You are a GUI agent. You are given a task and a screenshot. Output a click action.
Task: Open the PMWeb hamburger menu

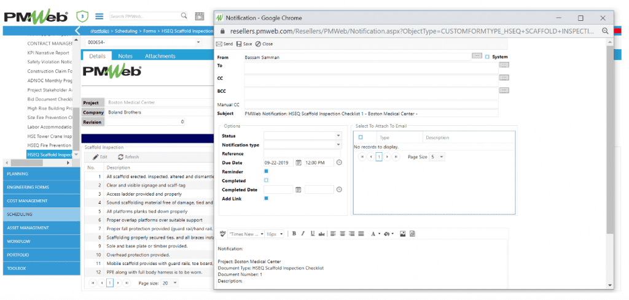100,17
